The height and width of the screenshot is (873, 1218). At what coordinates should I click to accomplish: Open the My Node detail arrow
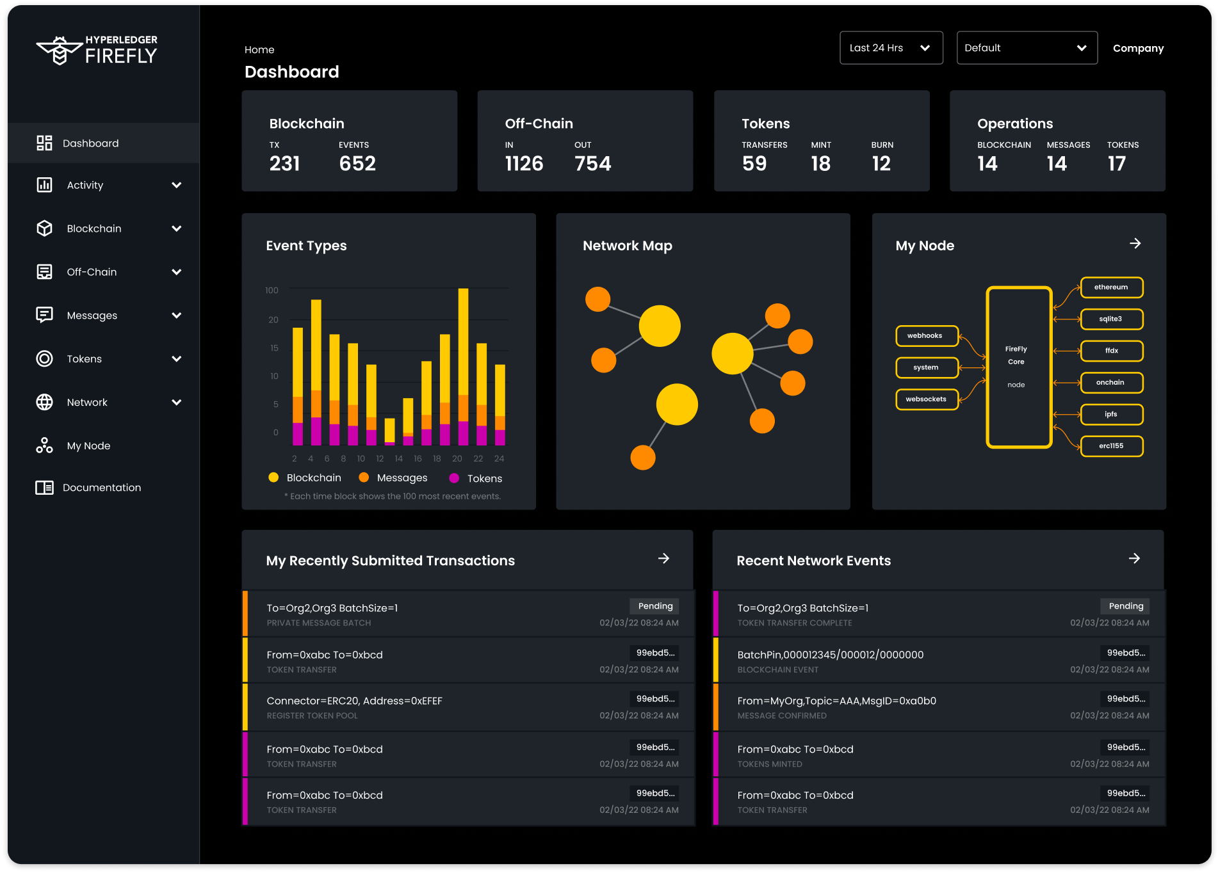pos(1135,243)
